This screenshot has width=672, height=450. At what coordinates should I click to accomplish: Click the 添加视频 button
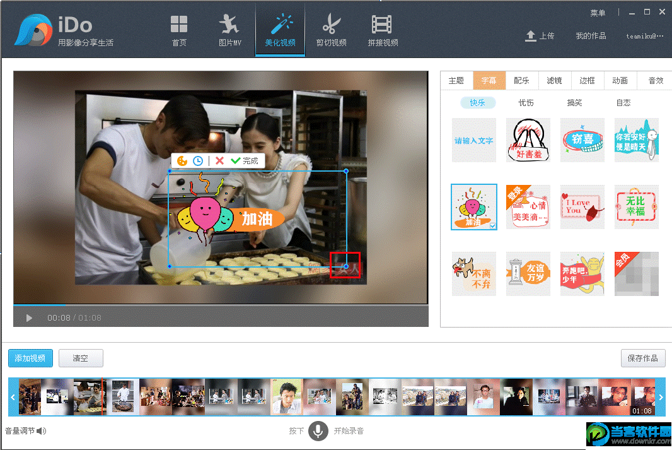tap(30, 358)
